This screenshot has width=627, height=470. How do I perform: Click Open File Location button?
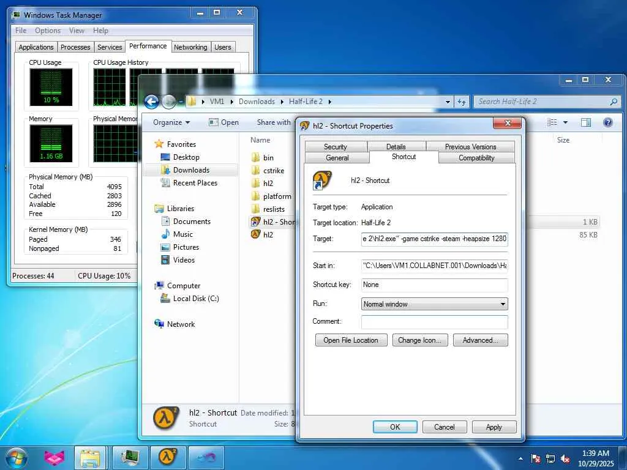click(351, 340)
